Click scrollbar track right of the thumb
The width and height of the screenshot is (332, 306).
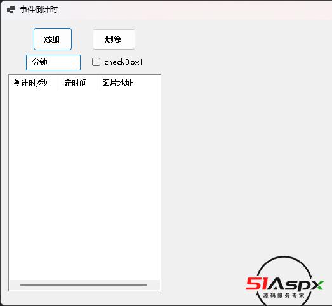point(154,285)
